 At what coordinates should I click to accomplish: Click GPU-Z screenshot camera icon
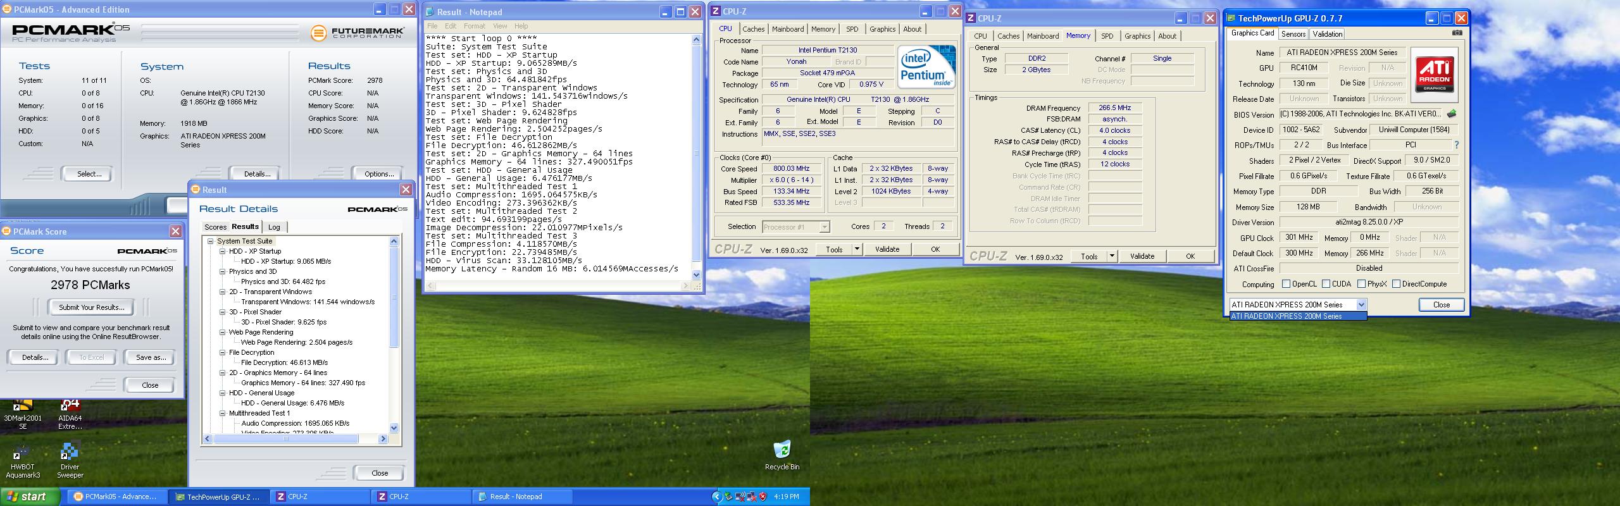[1457, 33]
